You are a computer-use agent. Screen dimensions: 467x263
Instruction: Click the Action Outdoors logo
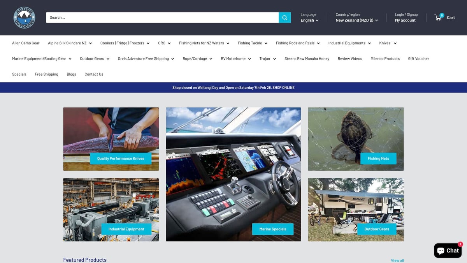[24, 17]
